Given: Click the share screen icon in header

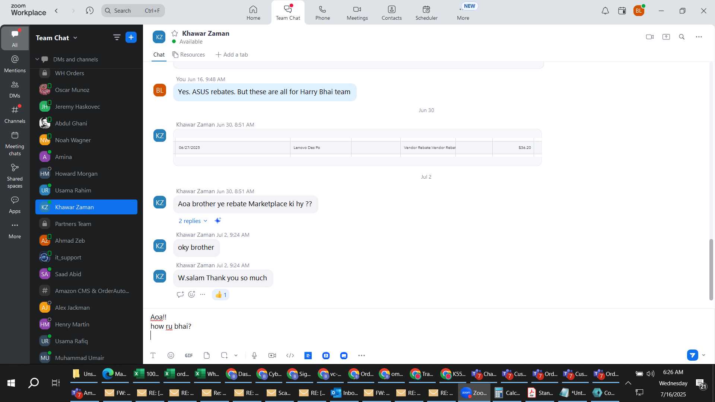Looking at the screenshot, I should click(x=666, y=37).
